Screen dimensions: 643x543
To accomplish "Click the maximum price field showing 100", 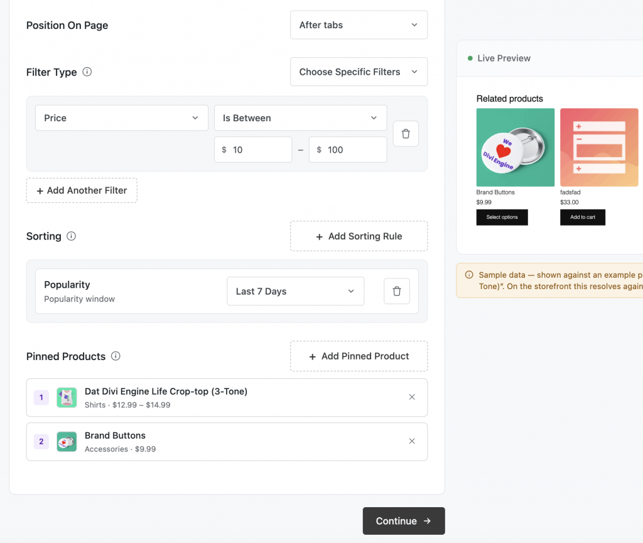I will pos(348,150).
